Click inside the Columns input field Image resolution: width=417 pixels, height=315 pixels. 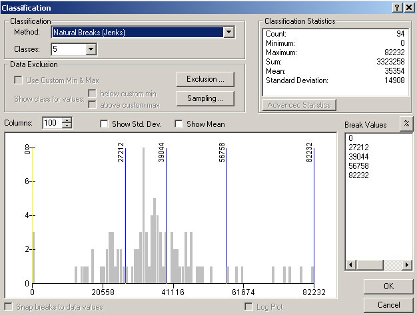(53, 123)
